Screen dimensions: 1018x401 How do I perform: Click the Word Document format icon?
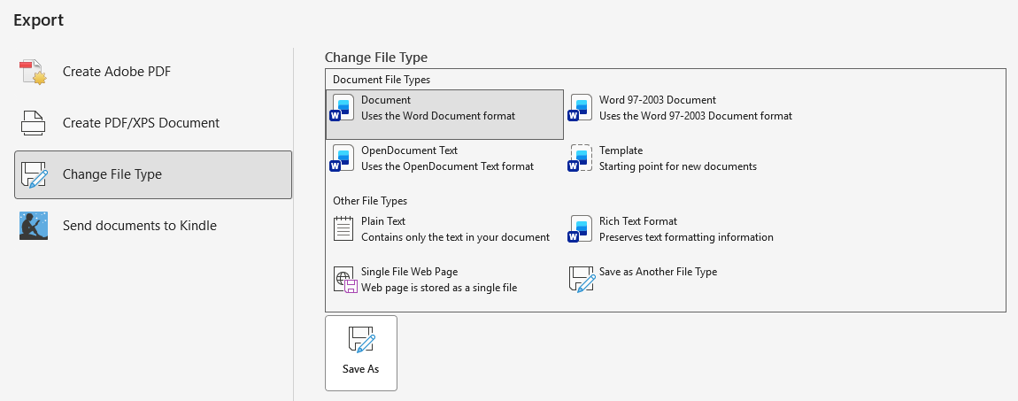tap(343, 108)
